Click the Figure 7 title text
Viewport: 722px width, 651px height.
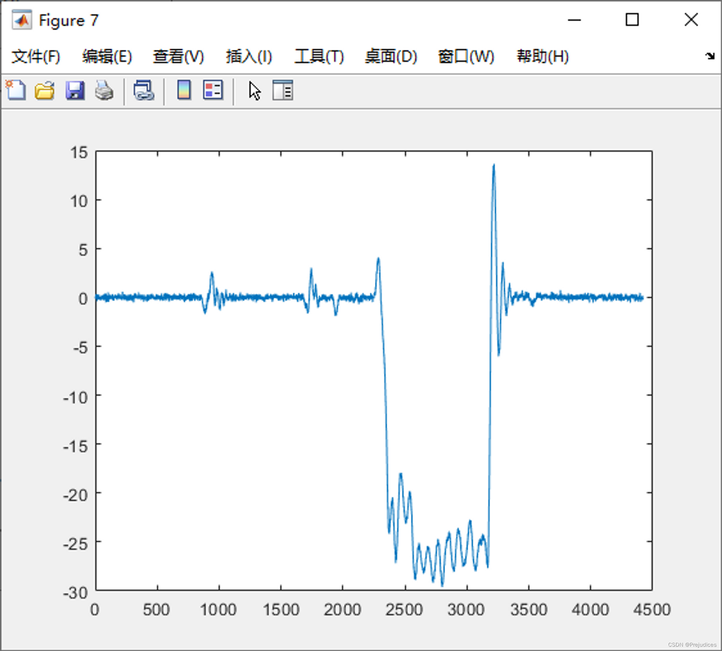69,21
